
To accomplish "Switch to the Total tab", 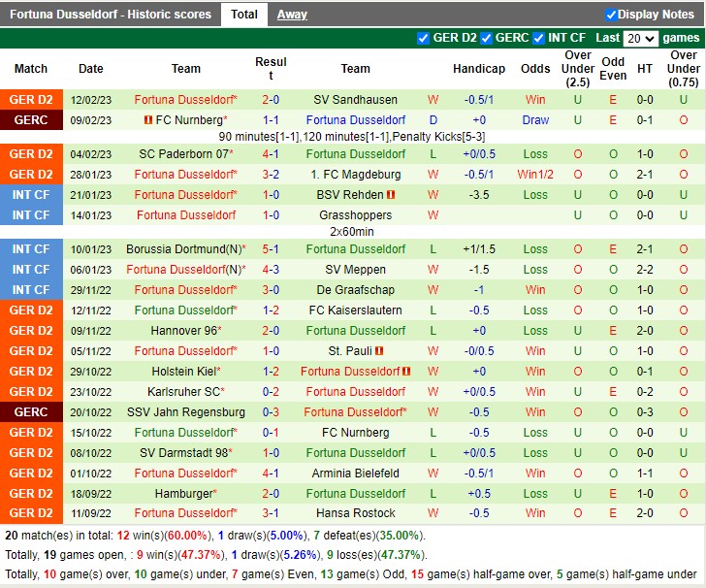I will [244, 15].
